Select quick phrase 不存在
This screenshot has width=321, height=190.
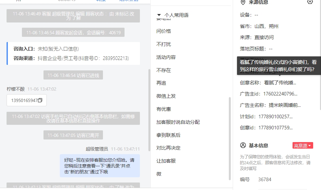(163, 70)
